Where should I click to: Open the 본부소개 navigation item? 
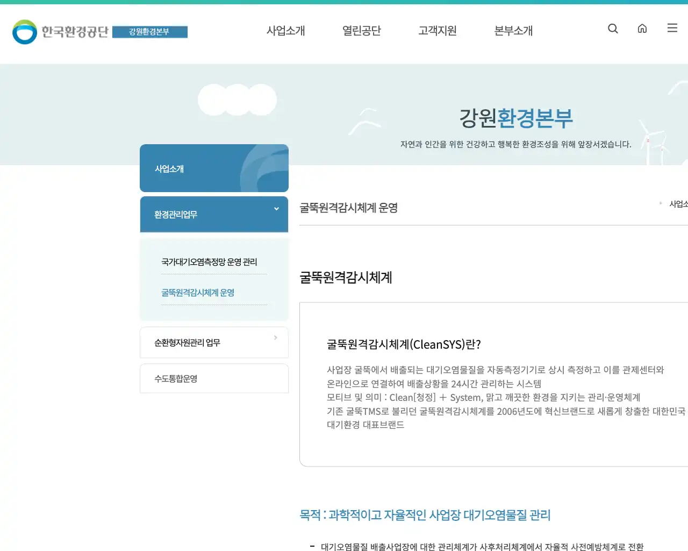513,31
